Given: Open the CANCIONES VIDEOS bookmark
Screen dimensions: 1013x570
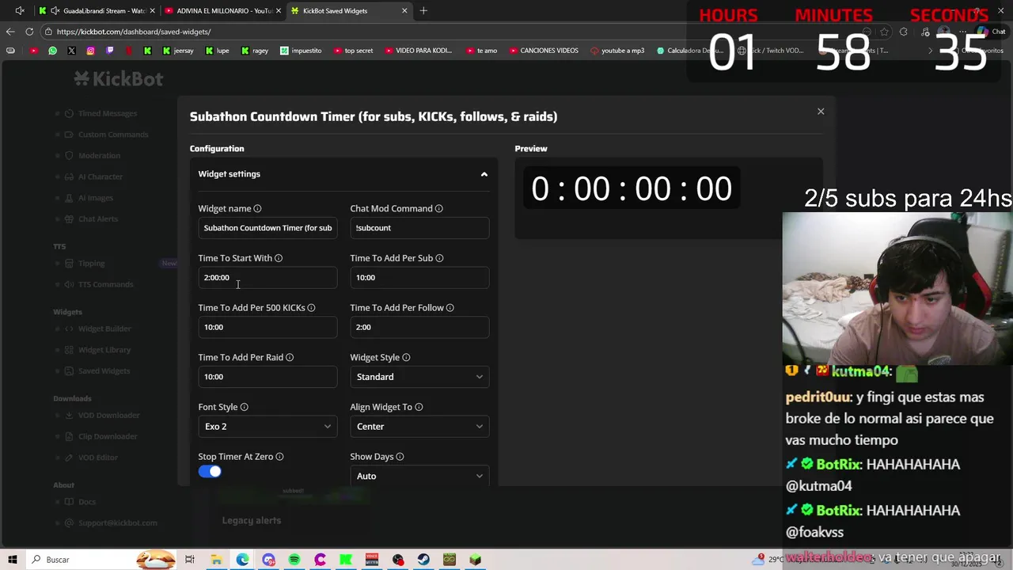Looking at the screenshot, I should pos(544,51).
